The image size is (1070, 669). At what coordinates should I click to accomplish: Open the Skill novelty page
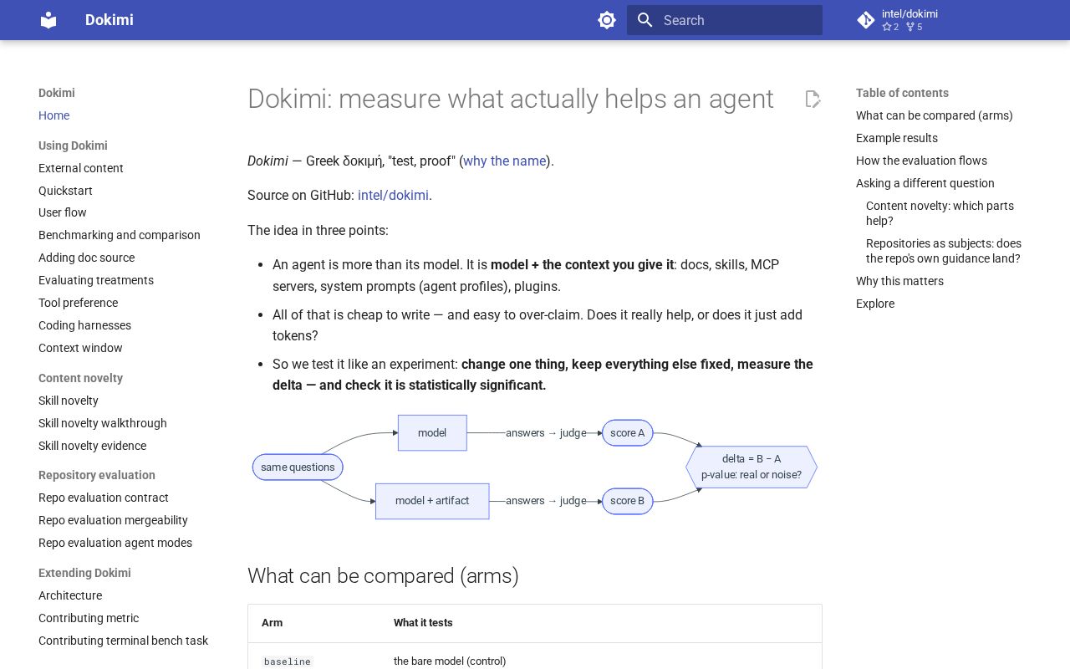pyautogui.click(x=69, y=401)
